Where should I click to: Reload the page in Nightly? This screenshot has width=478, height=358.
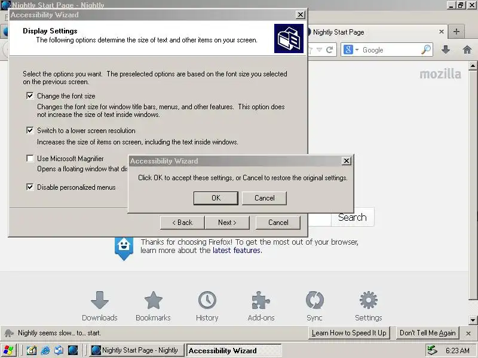tap(329, 50)
